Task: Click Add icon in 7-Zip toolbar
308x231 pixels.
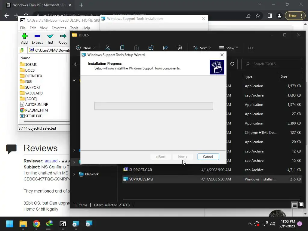Action: [24, 36]
